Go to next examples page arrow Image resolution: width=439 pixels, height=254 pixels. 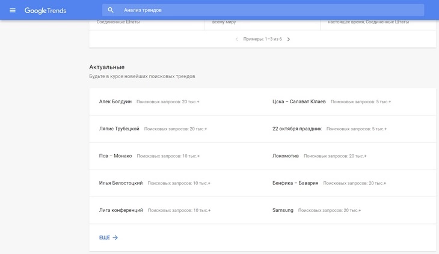tap(289, 39)
